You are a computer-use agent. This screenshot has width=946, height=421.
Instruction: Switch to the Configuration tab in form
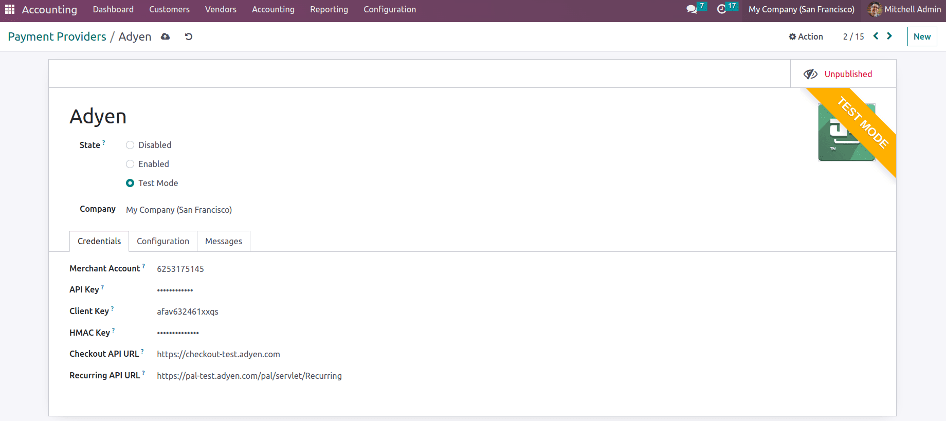[163, 241]
